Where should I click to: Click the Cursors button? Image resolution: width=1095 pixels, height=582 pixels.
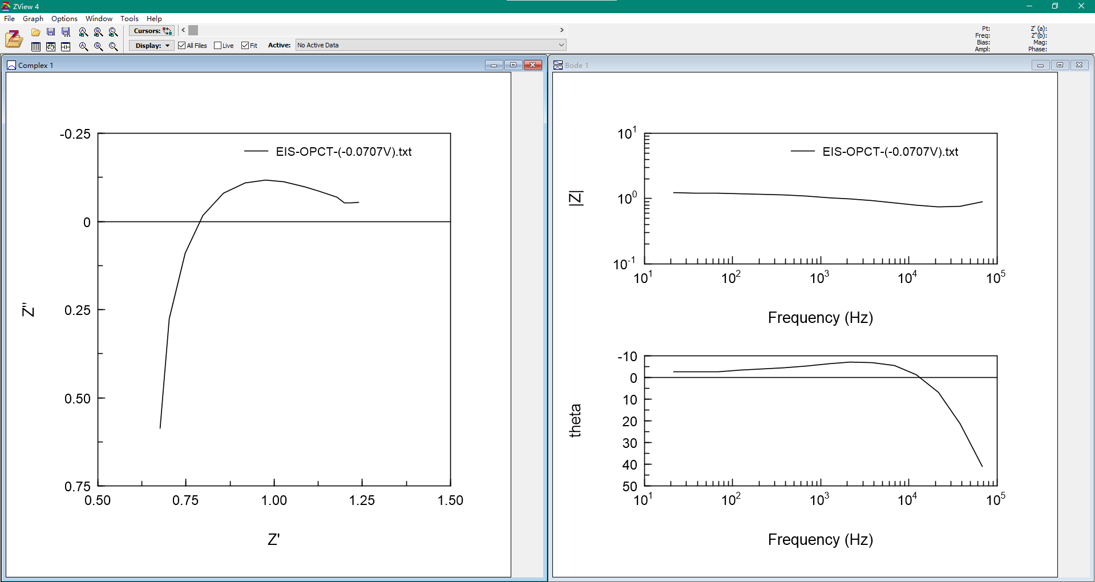151,31
